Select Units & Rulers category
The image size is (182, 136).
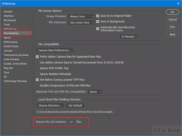pos(12,59)
